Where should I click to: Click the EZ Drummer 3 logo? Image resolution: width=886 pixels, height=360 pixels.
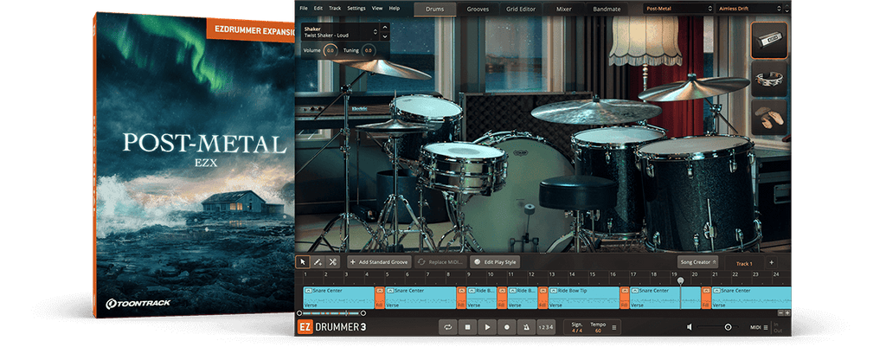coord(332,326)
